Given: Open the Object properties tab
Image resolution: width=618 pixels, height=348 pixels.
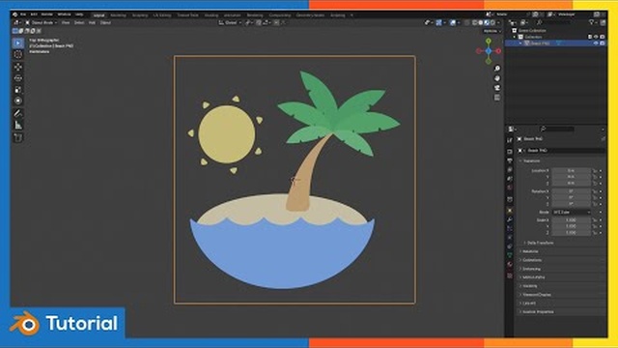Looking at the screenshot, I should click(510, 211).
